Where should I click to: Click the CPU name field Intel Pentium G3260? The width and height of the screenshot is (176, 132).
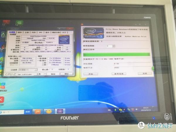[38, 36]
